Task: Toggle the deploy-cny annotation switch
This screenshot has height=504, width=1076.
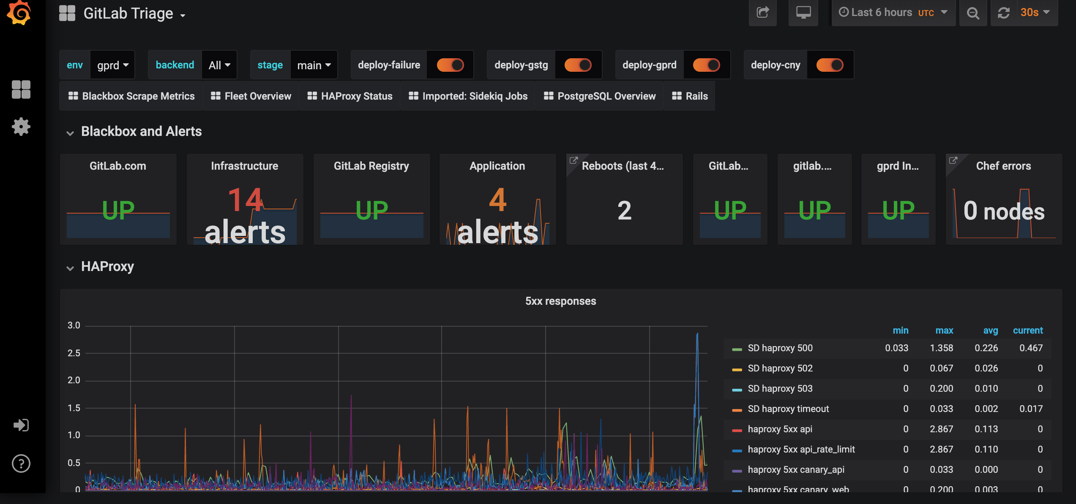Action: (830, 65)
